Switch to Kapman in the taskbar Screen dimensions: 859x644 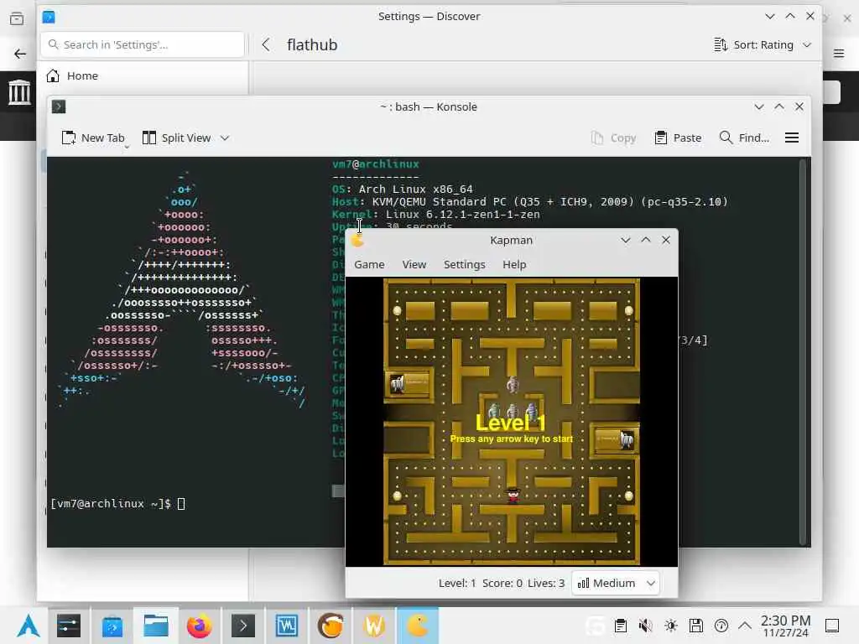(x=418, y=626)
